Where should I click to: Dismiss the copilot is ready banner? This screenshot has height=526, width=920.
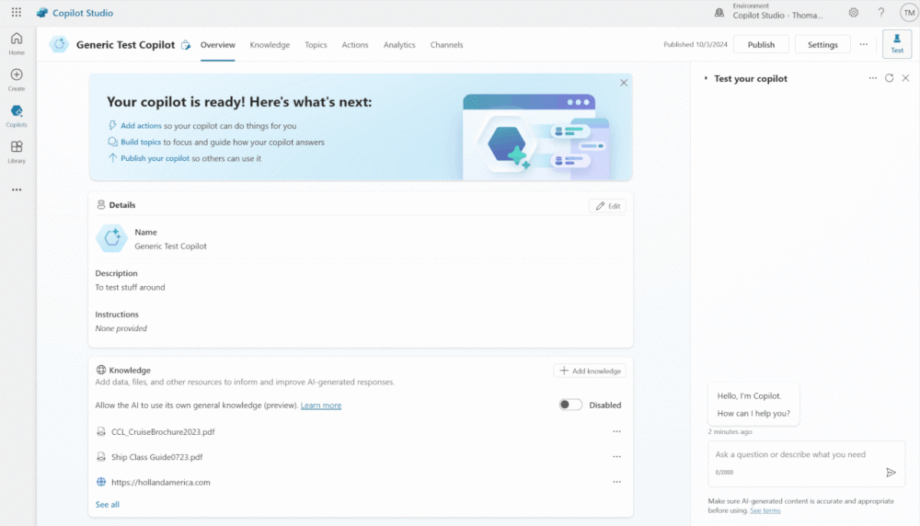(624, 83)
